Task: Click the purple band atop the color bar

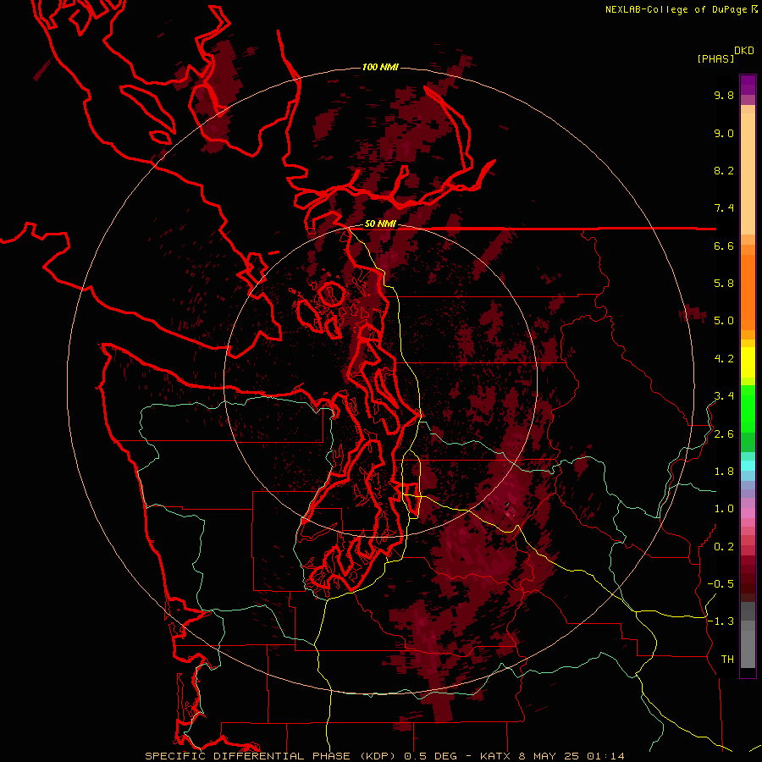Action: coord(748,85)
